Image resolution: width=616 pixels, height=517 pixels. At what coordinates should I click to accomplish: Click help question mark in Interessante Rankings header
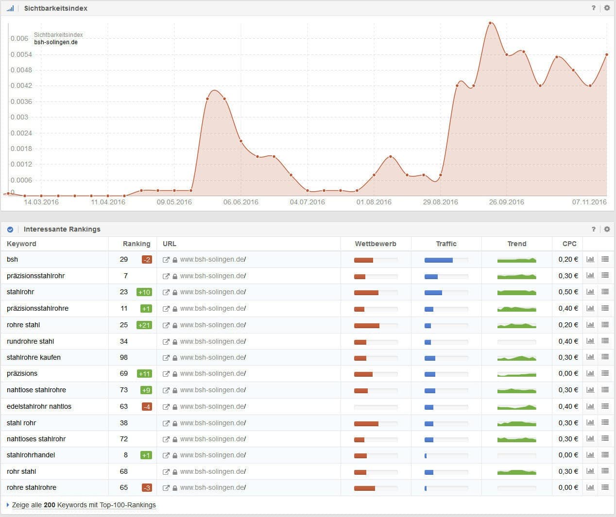click(593, 229)
